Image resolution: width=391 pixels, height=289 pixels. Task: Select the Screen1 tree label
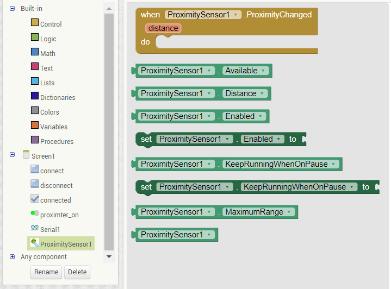coord(43,156)
